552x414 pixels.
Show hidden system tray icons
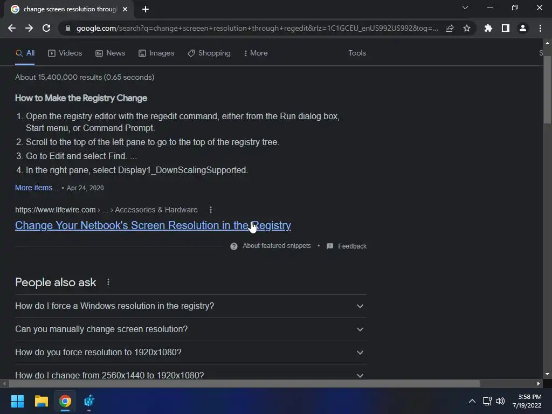point(472,401)
